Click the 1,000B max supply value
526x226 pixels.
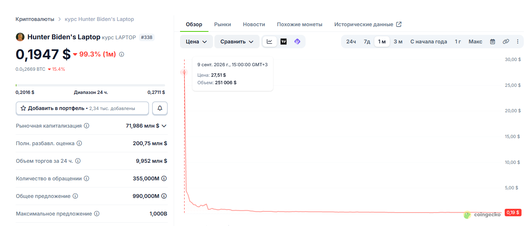(158, 214)
